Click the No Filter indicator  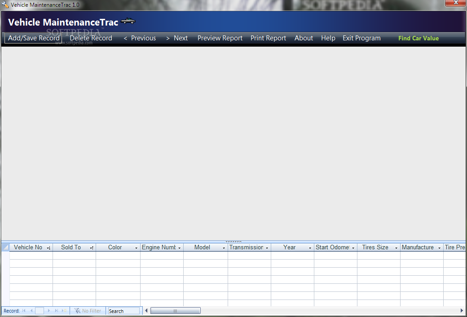pyautogui.click(x=88, y=310)
